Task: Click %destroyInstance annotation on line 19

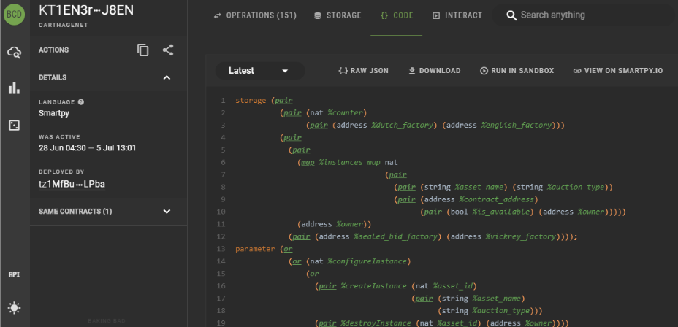Action: pyautogui.click(x=376, y=323)
